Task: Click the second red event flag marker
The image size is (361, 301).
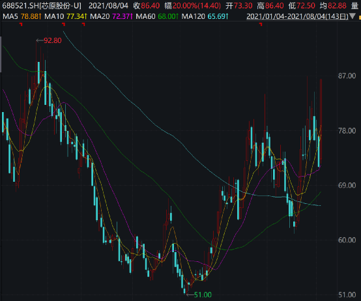Action: [x=64, y=24]
